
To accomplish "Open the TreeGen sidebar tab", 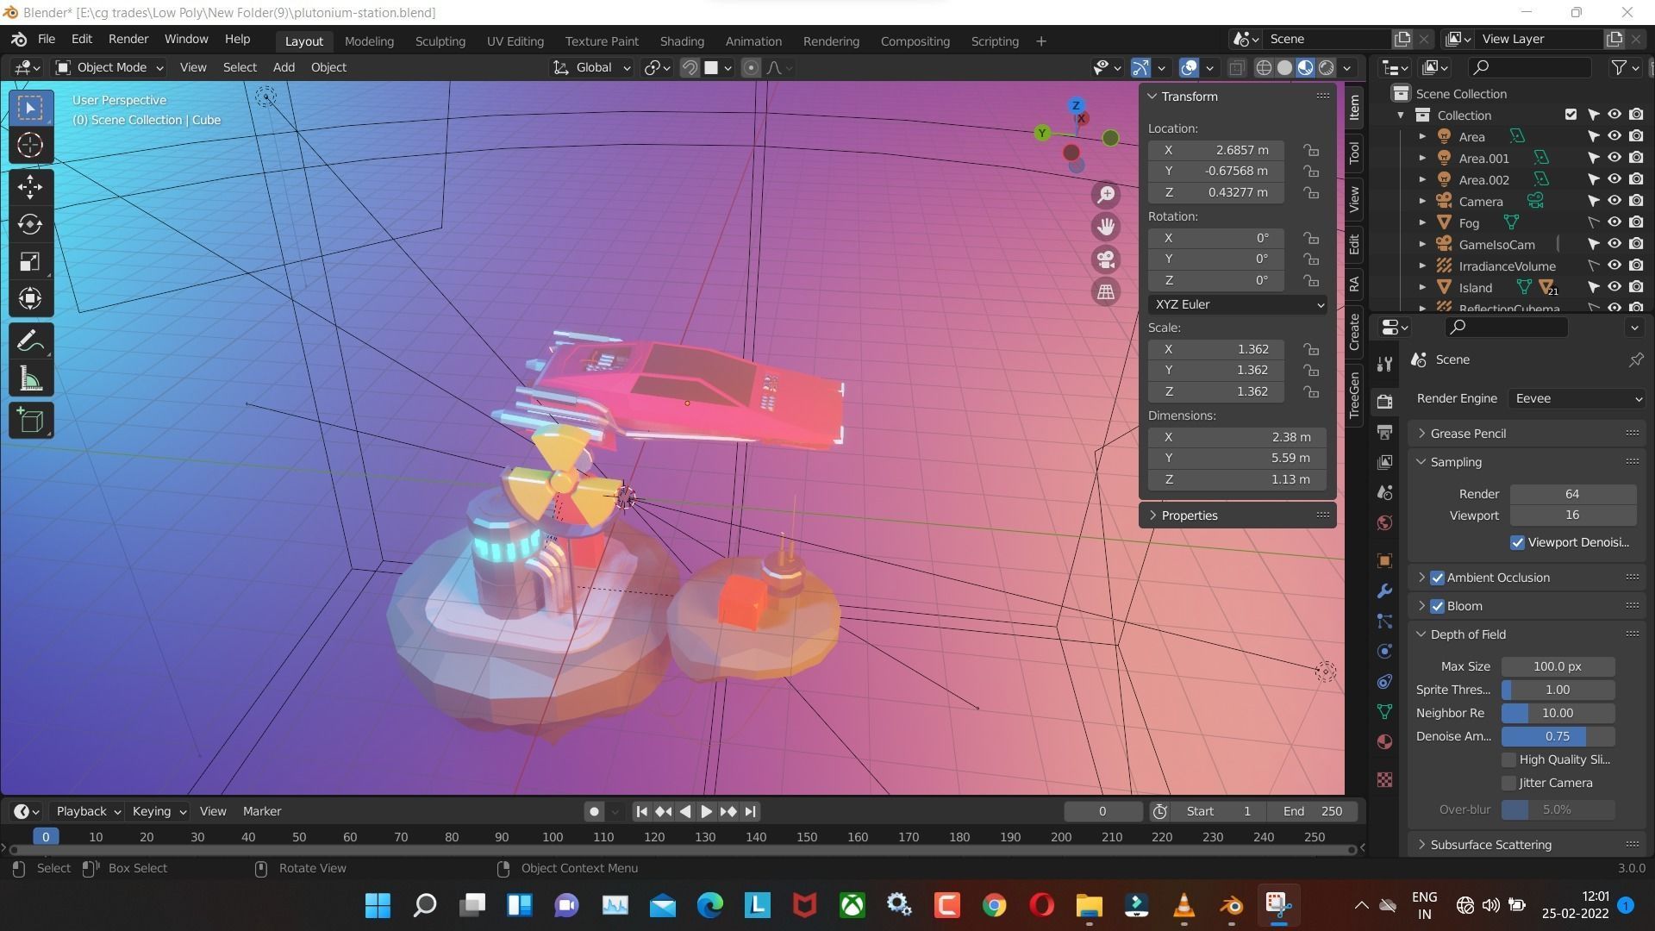I will [x=1354, y=395].
